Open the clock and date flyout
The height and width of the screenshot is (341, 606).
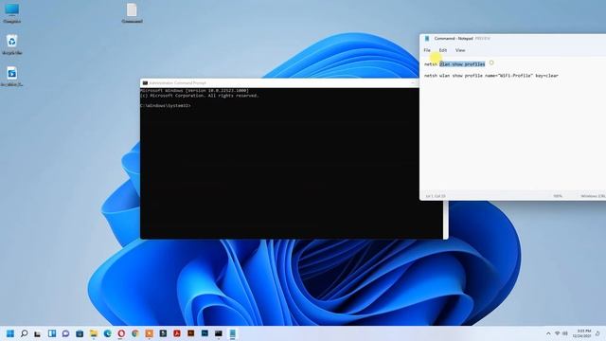click(x=581, y=333)
